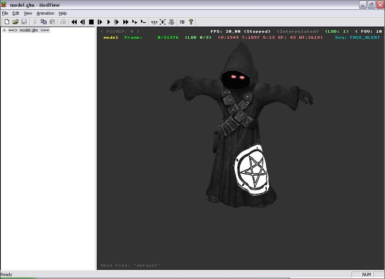Open a model with the folder icon
This screenshot has height=279, width=385.
tap(15, 22)
